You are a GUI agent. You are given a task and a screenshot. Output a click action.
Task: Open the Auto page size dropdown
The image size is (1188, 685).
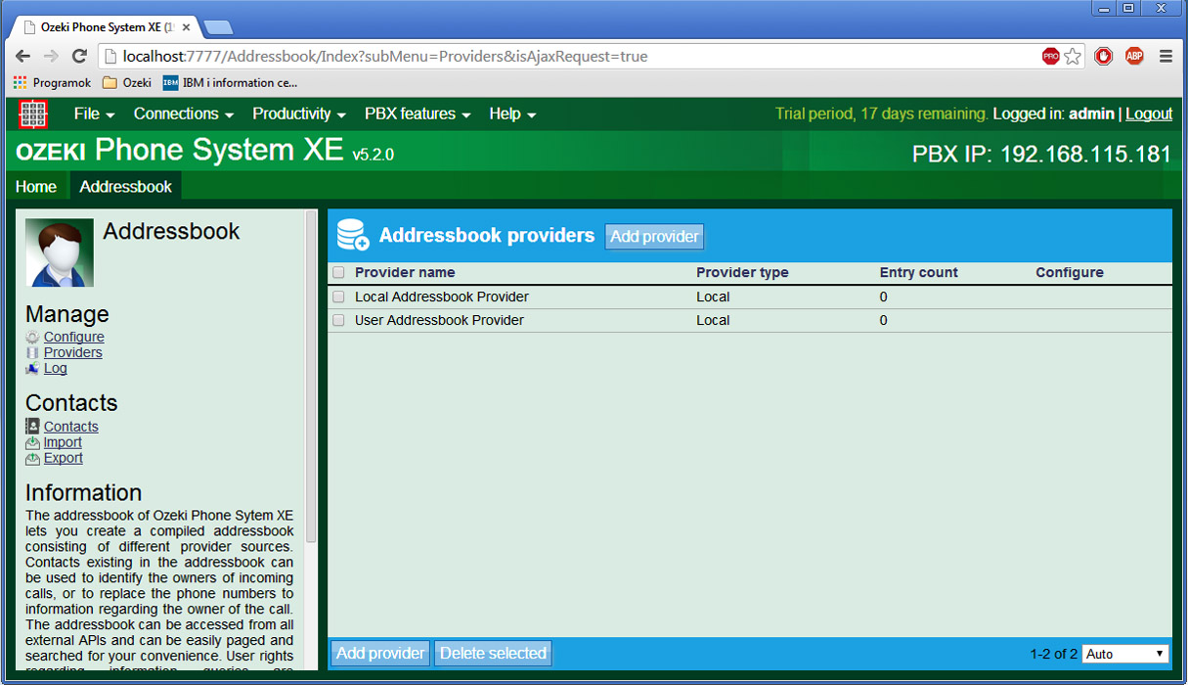1125,654
